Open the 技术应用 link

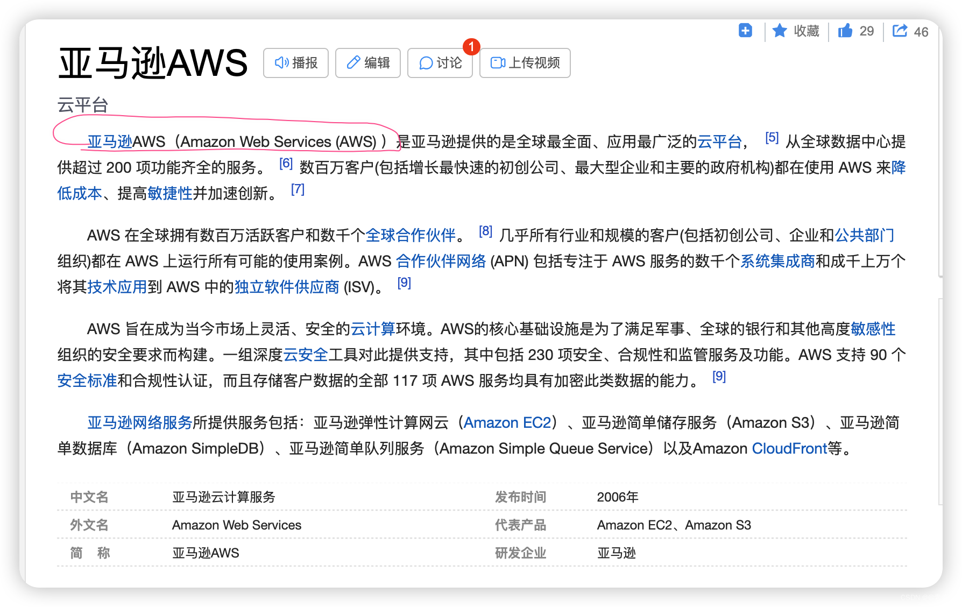117,287
